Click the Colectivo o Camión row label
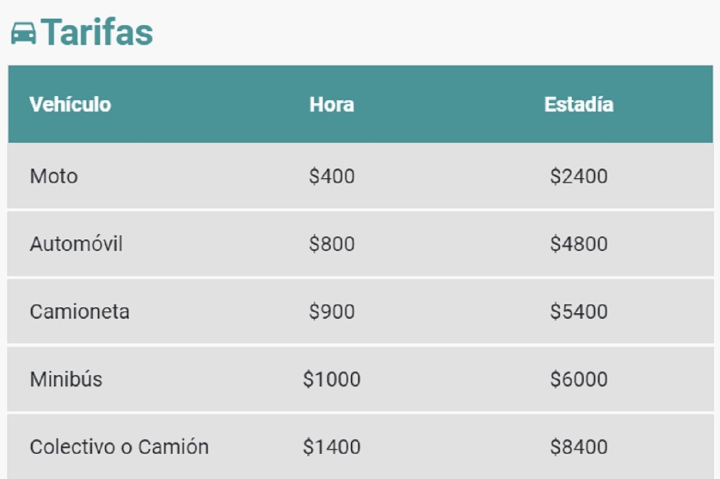This screenshot has height=479, width=720. [x=120, y=447]
